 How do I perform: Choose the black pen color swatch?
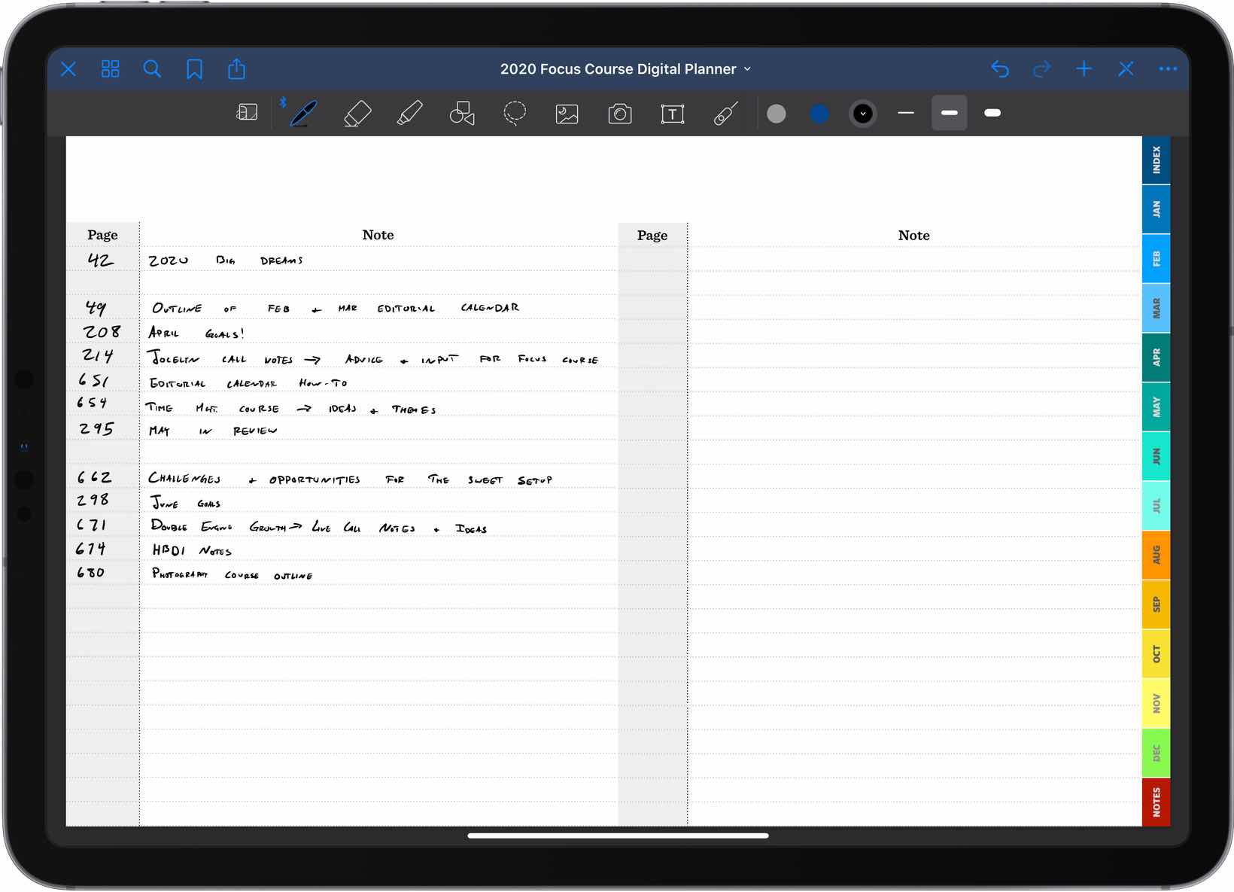863,114
